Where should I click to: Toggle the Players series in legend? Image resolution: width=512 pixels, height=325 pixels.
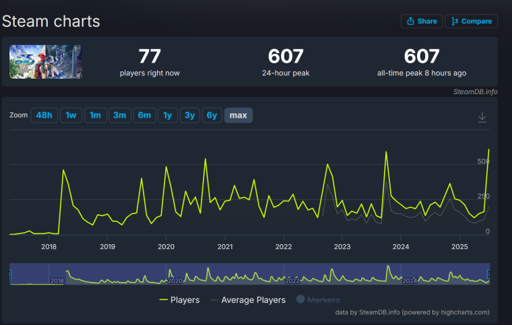180,300
